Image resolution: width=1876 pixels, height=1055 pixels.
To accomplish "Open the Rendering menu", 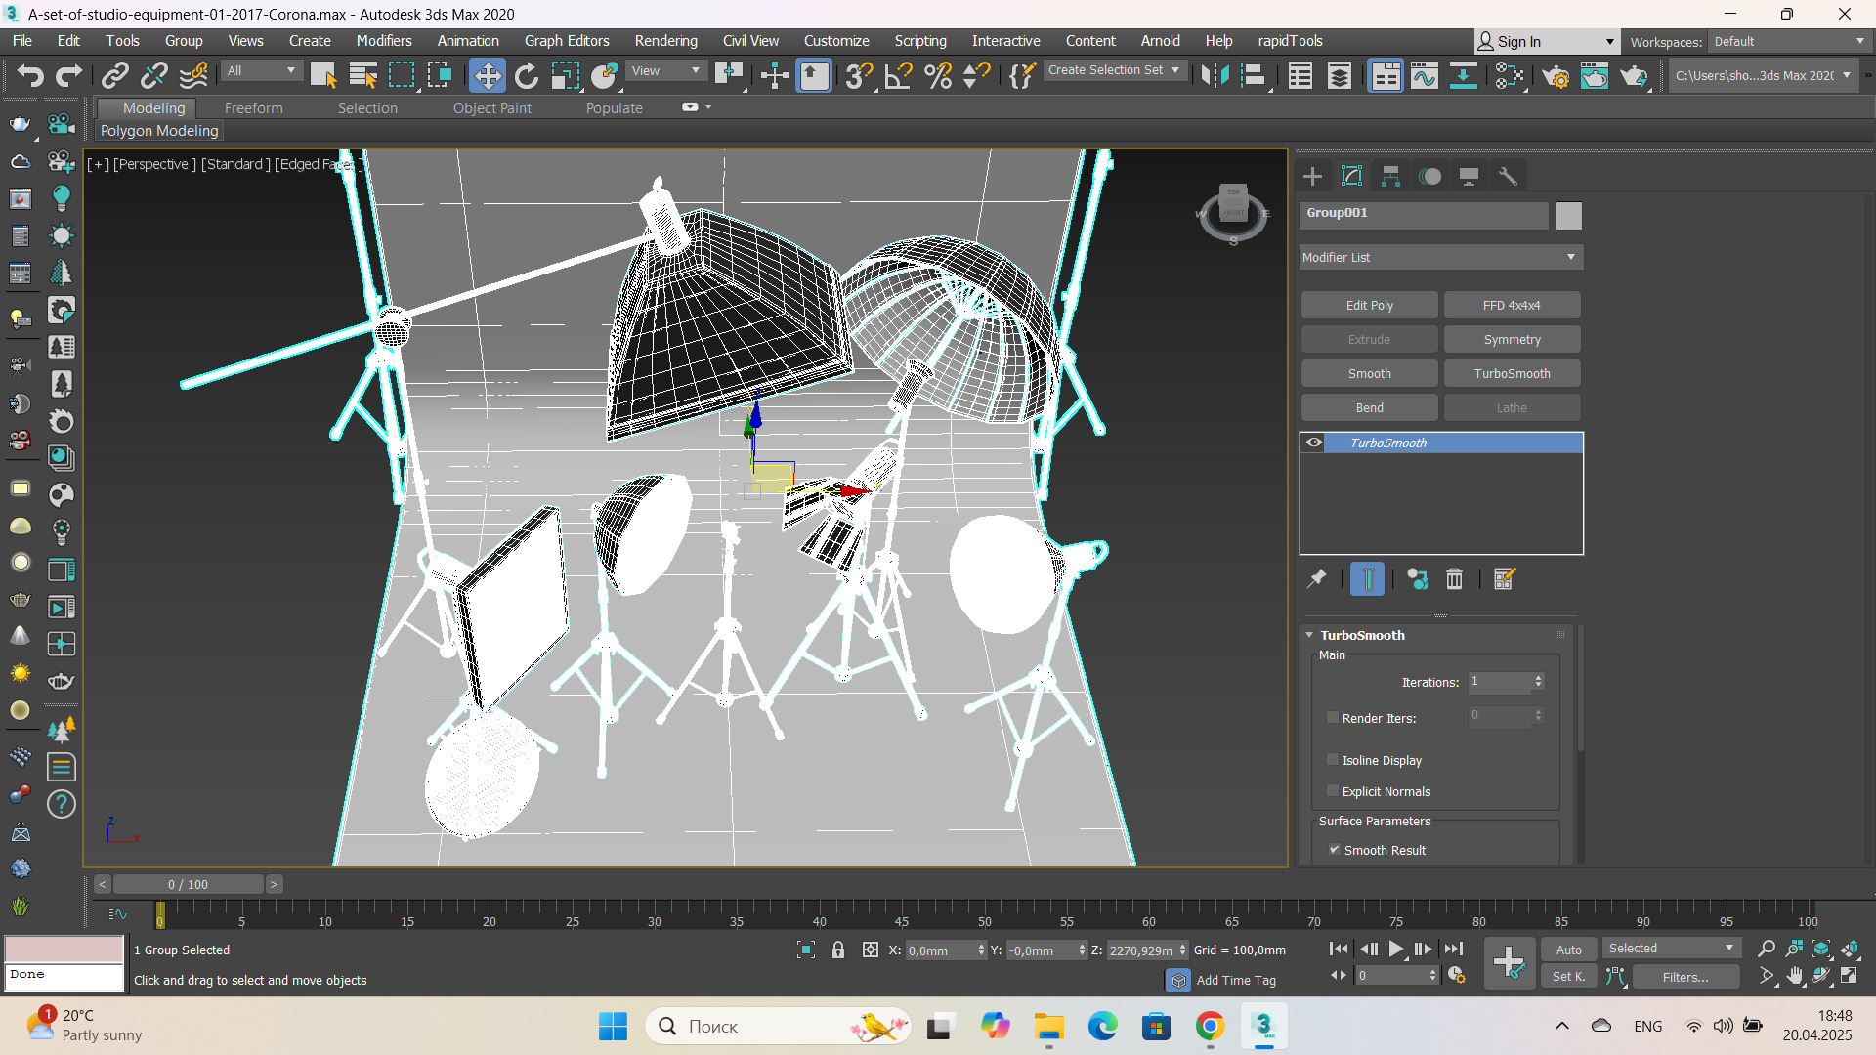I will (x=665, y=41).
